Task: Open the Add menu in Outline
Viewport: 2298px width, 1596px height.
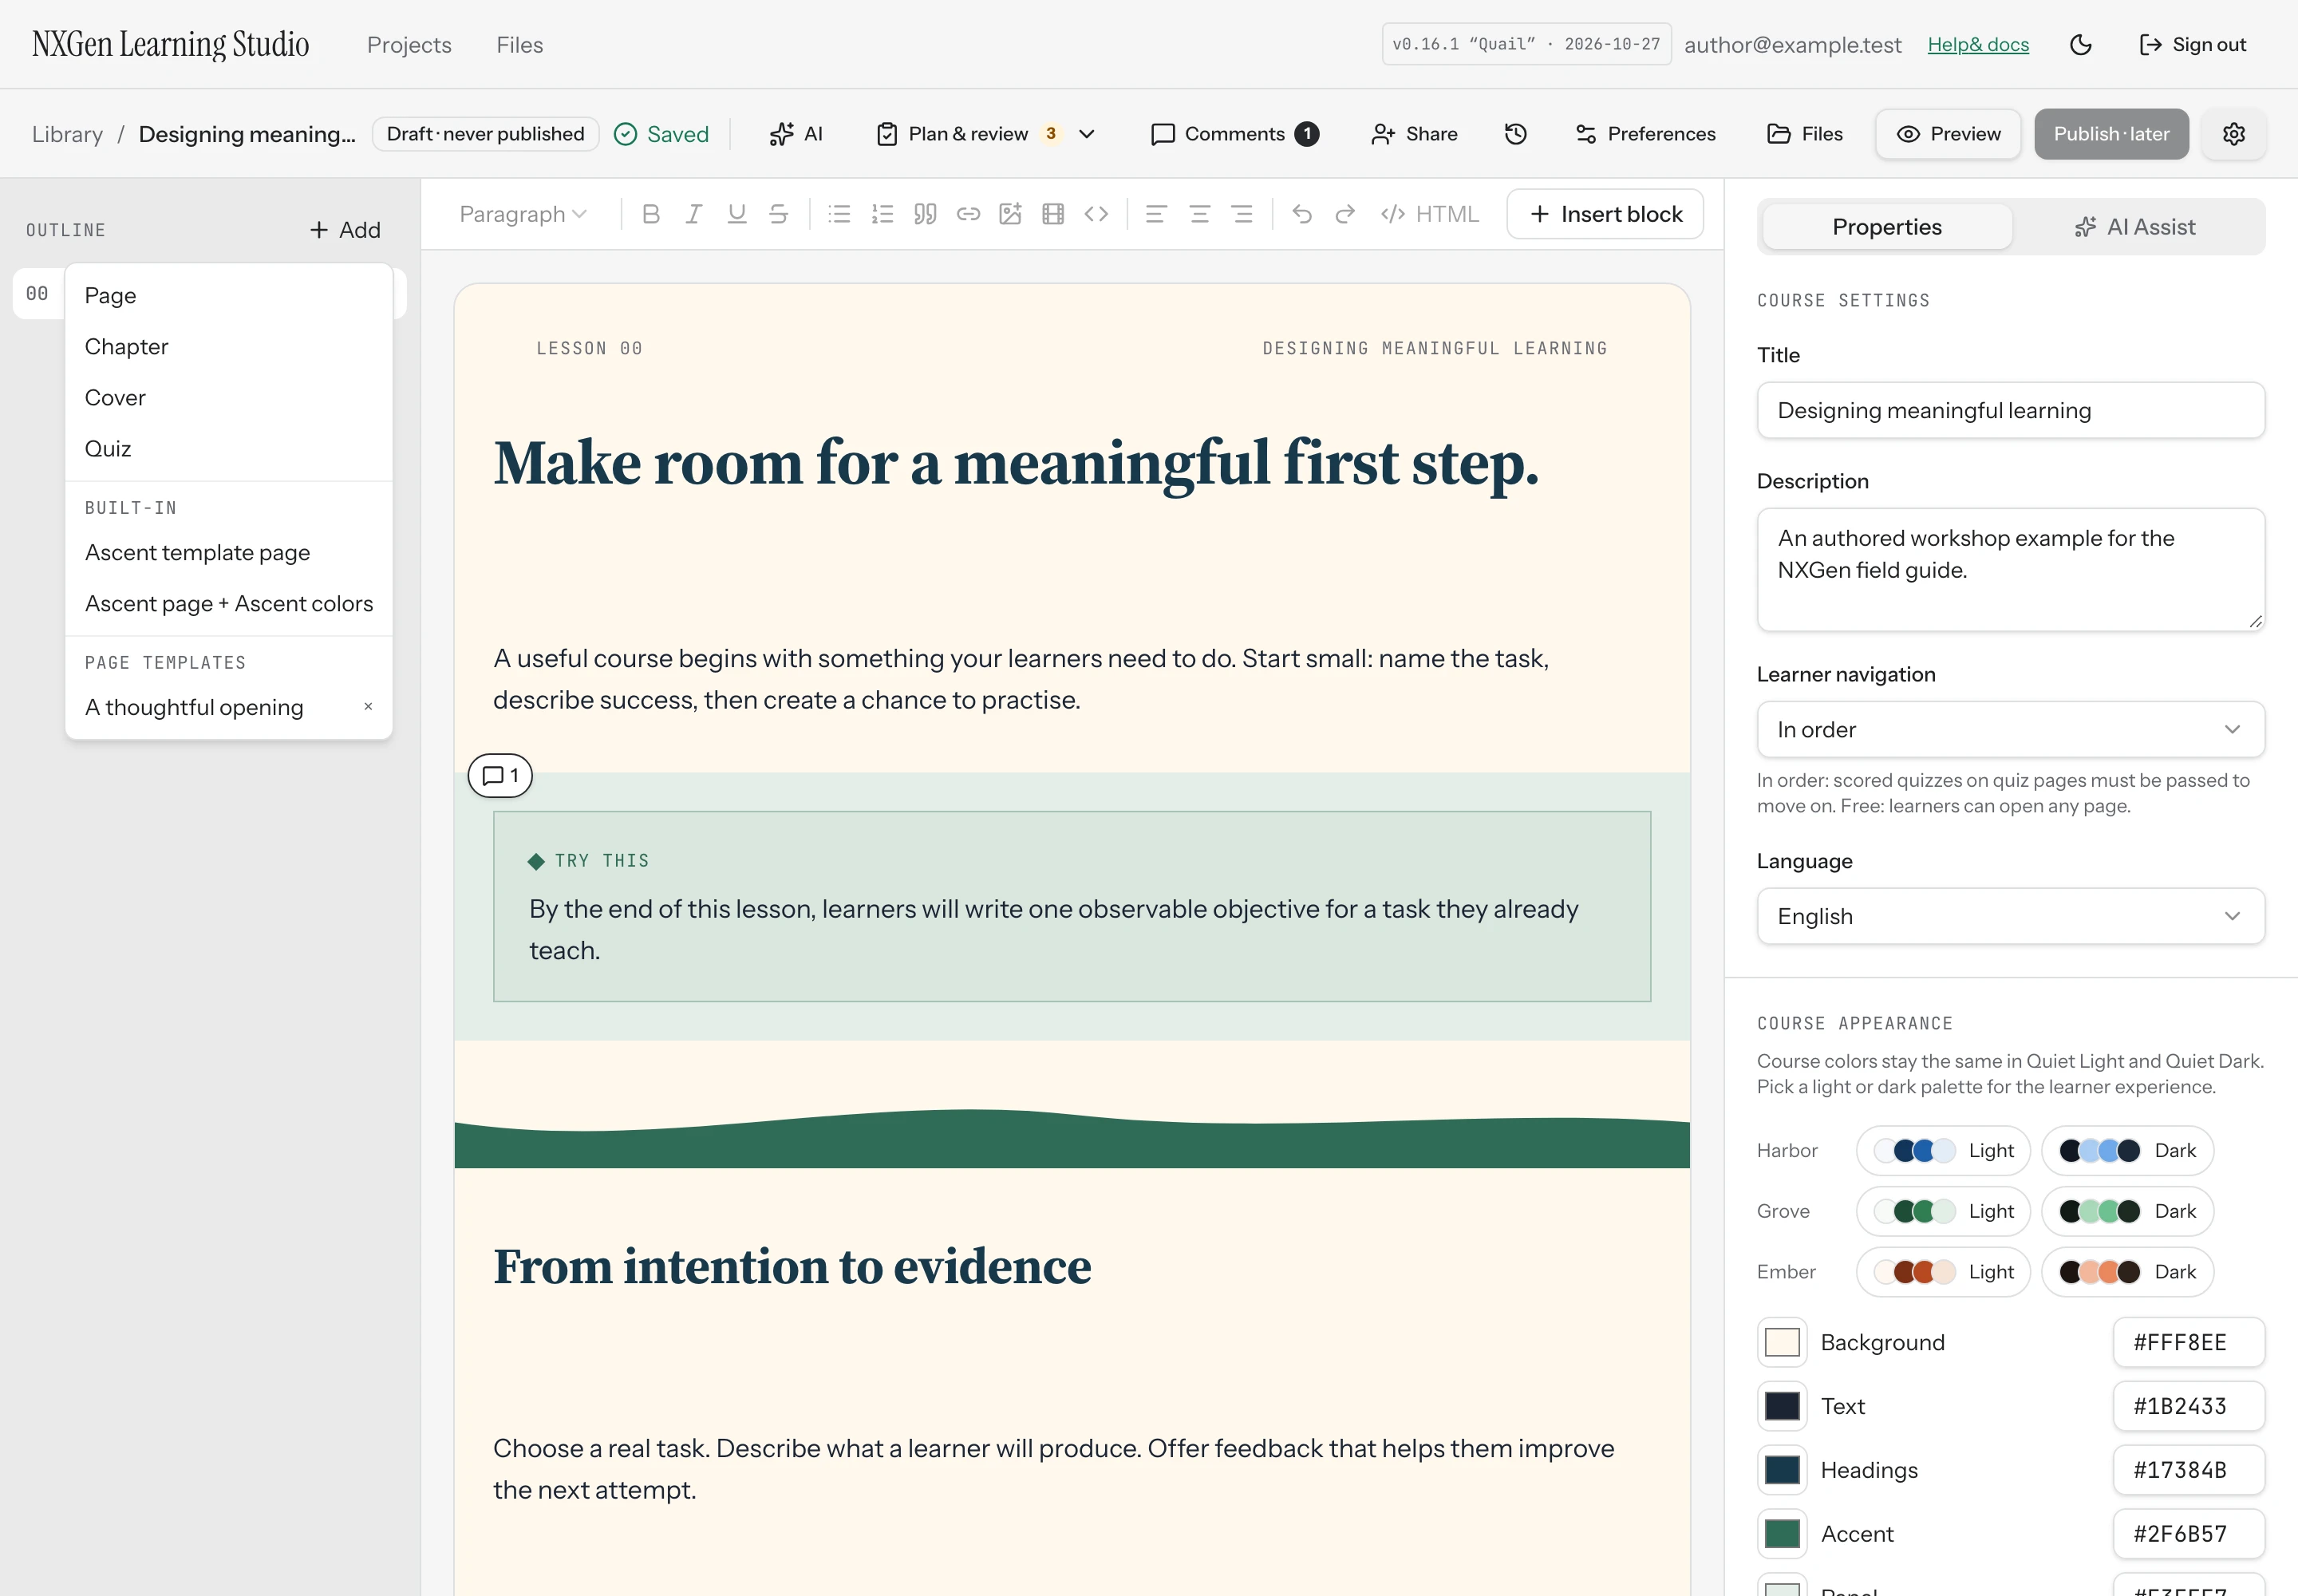Action: [345, 230]
